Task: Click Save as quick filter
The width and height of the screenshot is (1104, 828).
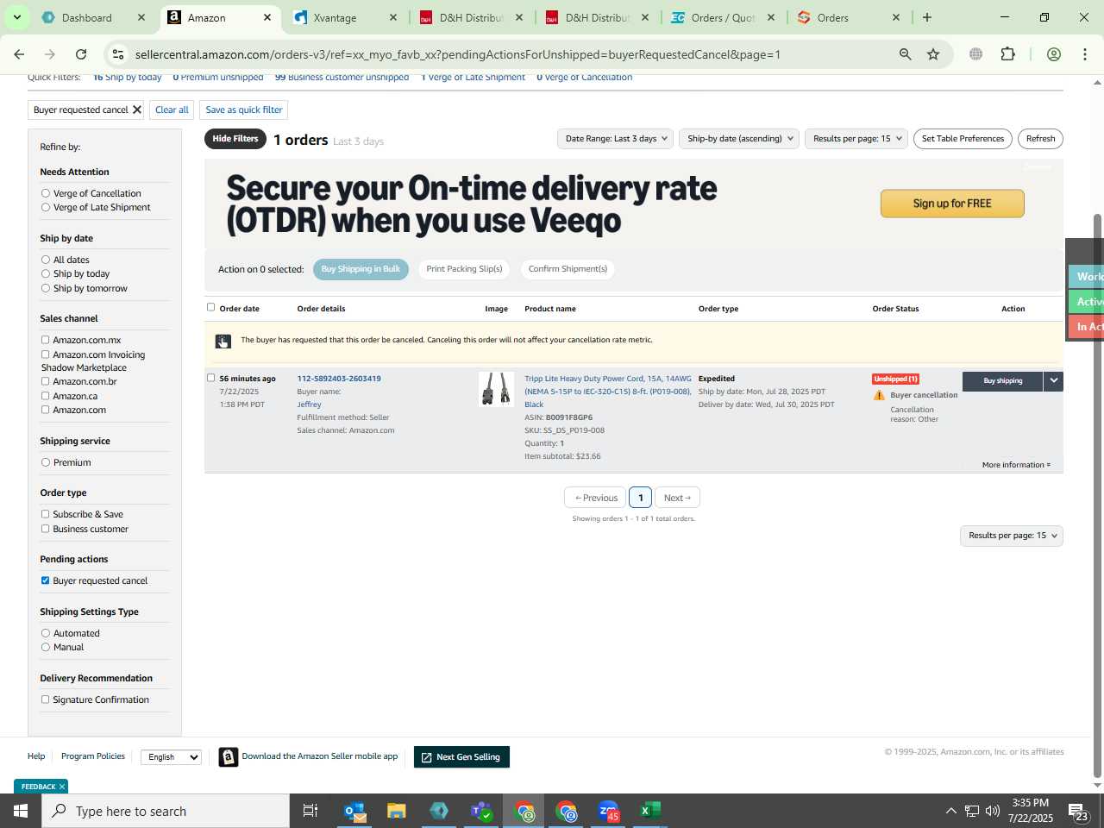Action: (x=244, y=110)
